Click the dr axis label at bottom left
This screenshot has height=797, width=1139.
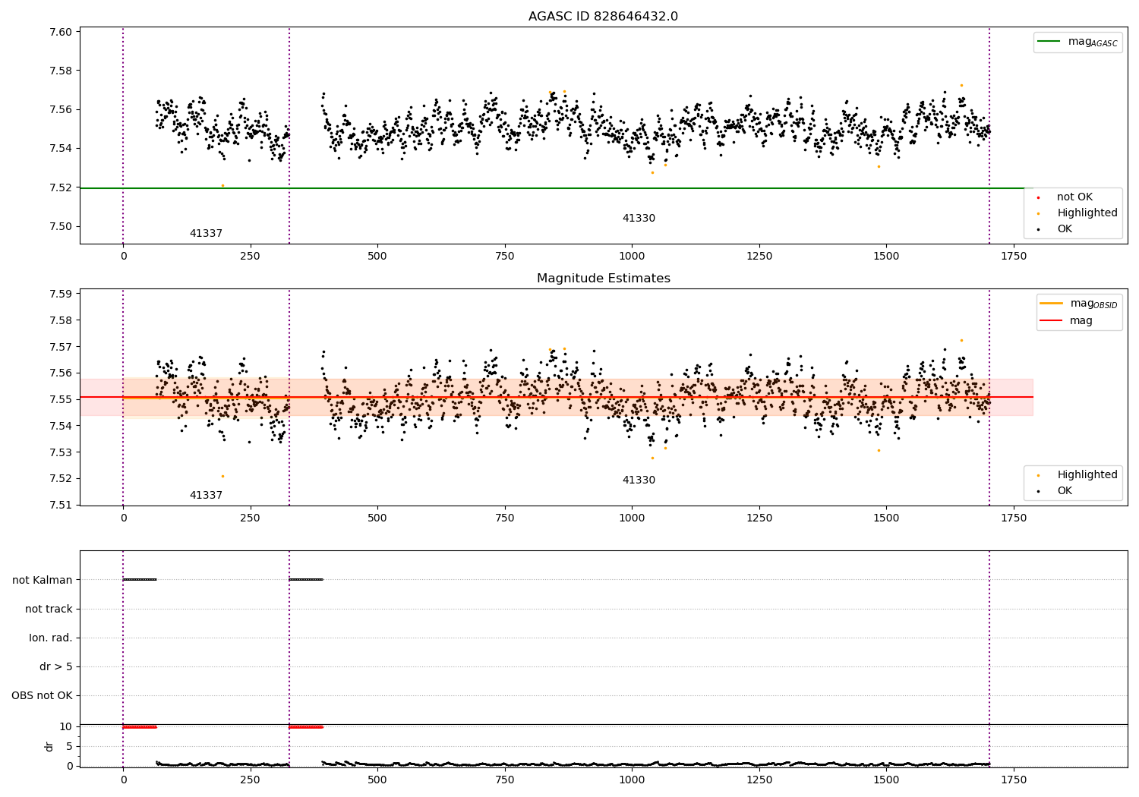[x=49, y=747]
